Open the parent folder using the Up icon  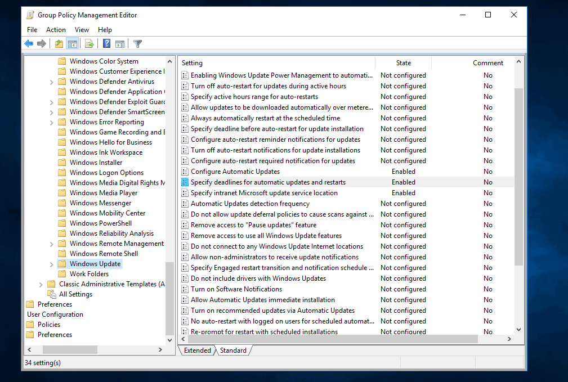click(x=59, y=43)
